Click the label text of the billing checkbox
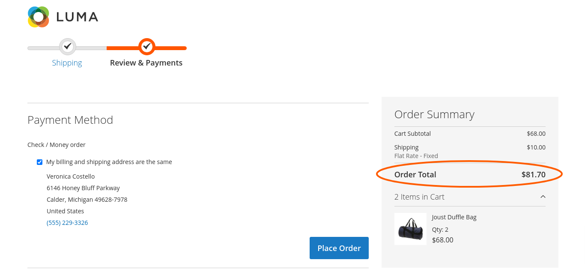Image resolution: width=585 pixels, height=272 pixels. (109, 162)
